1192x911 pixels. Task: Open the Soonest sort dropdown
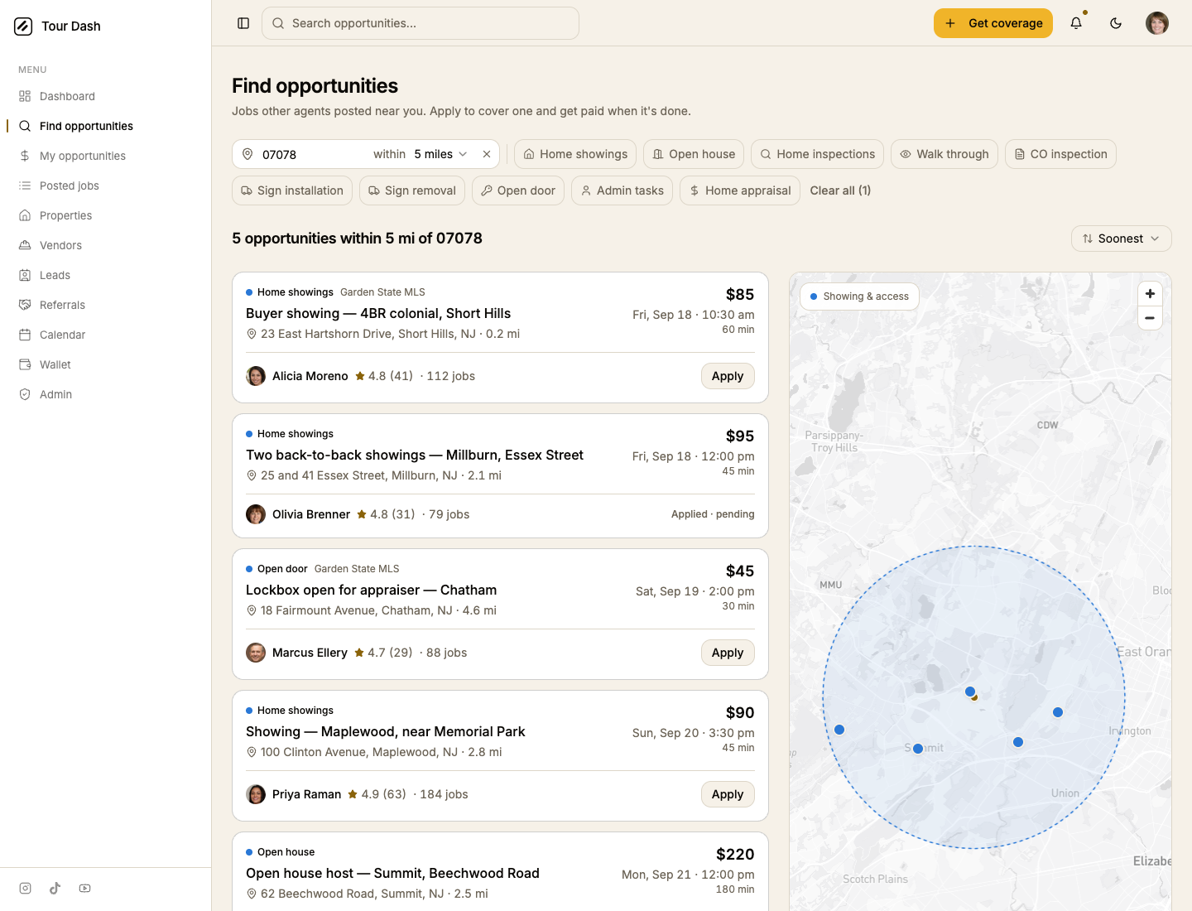[1122, 239]
